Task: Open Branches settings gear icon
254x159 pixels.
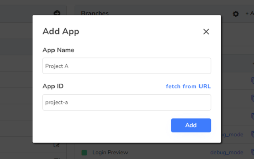Action: pyautogui.click(x=236, y=14)
